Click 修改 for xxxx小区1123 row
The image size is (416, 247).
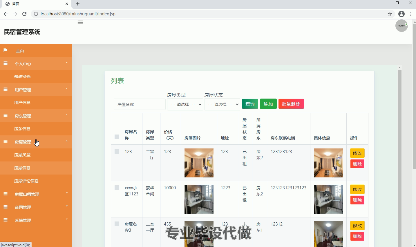[357, 189]
